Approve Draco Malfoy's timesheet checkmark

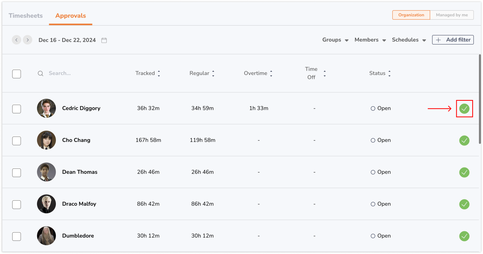[x=464, y=204]
